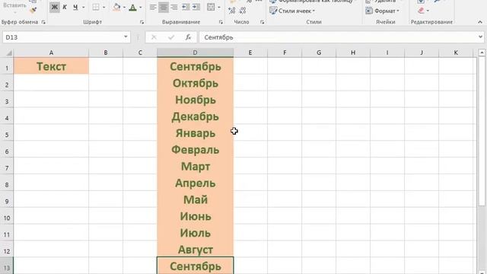
Task: Align text left
Action: point(153,7)
